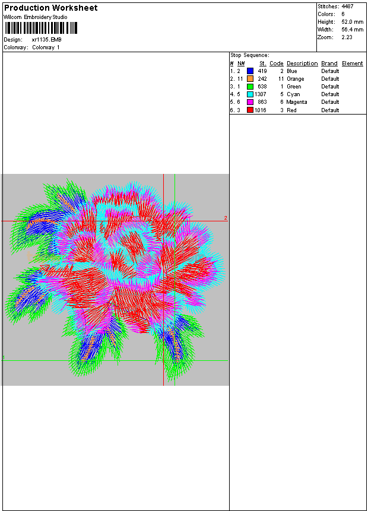This screenshot has width=368, height=511.
Task: Click stitch count '419' in Blue row
Action: click(x=262, y=71)
